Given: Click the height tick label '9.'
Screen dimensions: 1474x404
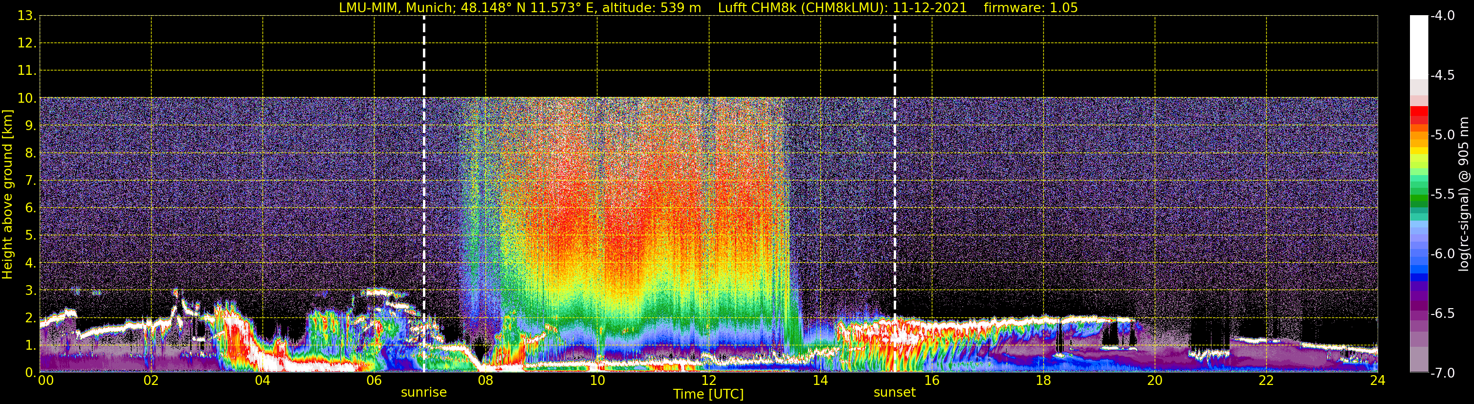Looking at the screenshot, I should click(x=30, y=126).
